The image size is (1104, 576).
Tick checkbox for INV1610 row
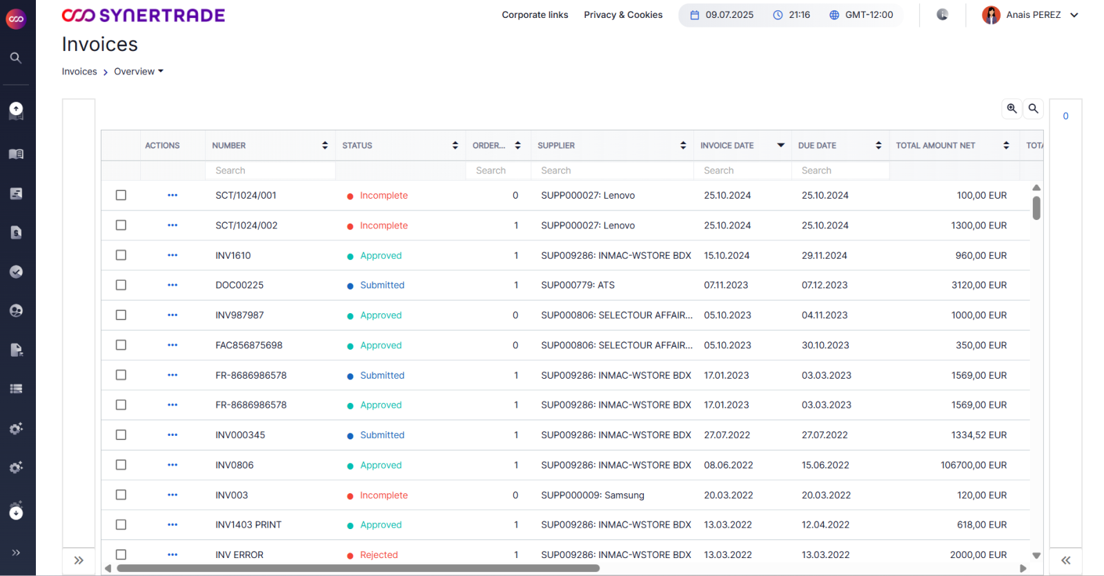point(121,255)
